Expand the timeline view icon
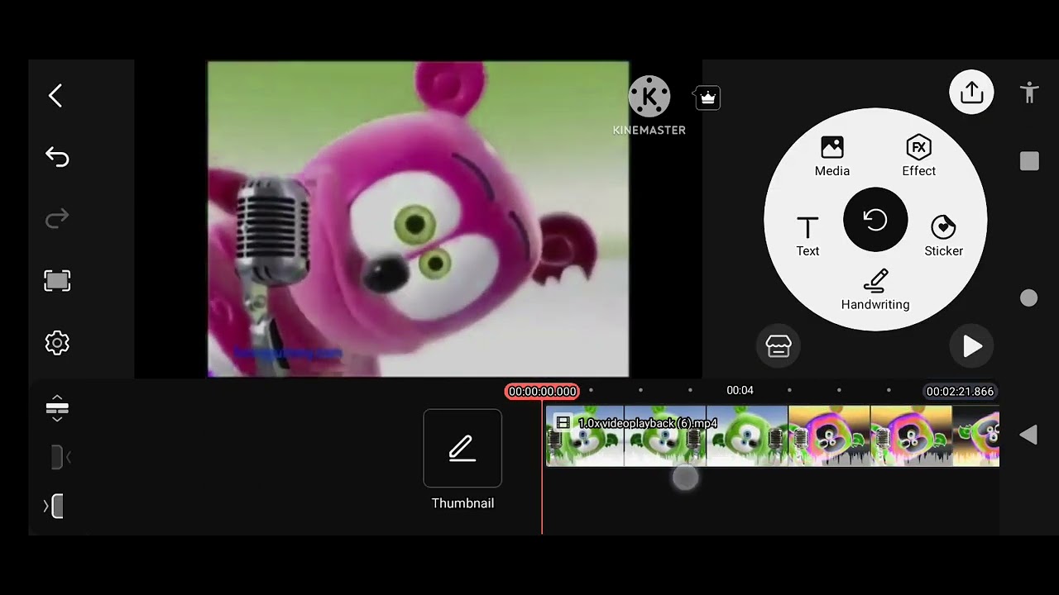Viewport: 1059px width, 595px height. (57, 409)
